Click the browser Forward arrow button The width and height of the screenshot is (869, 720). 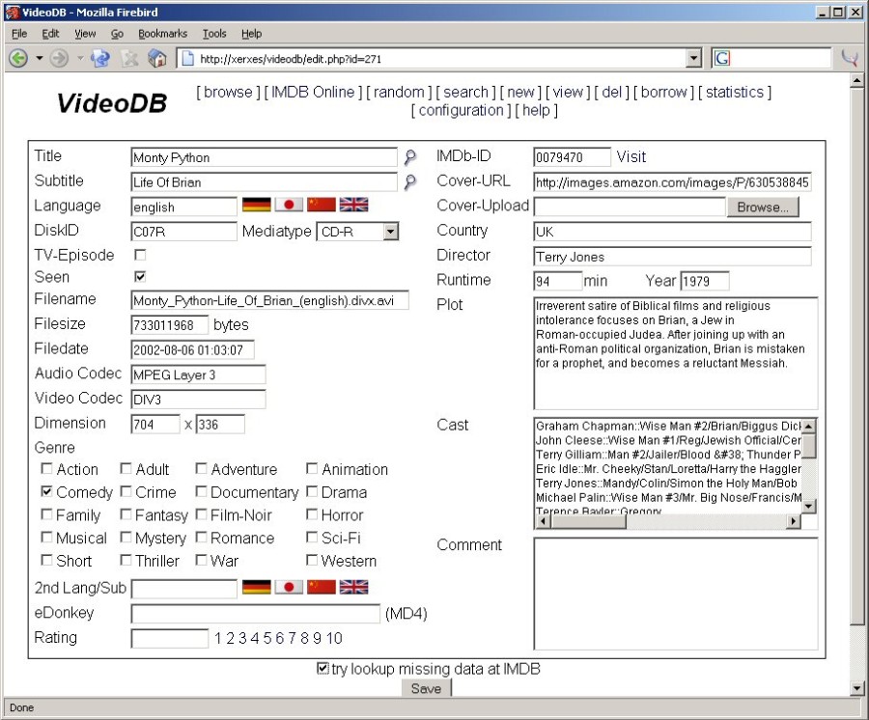[59, 58]
